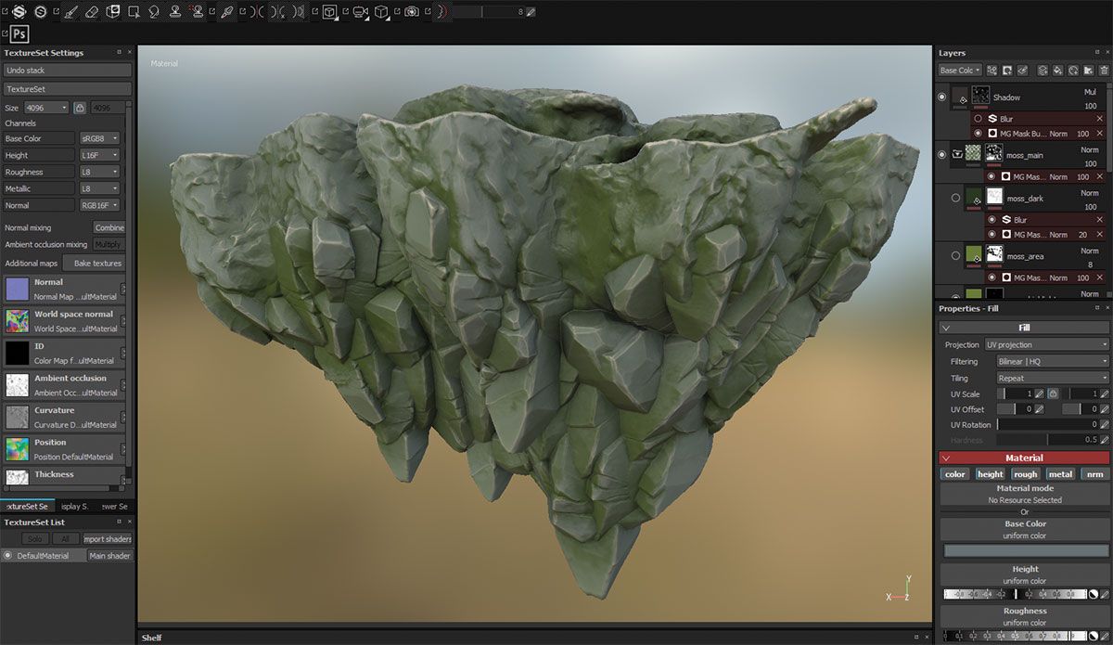Open the Projection dropdown
This screenshot has width=1113, height=645.
click(x=1046, y=344)
